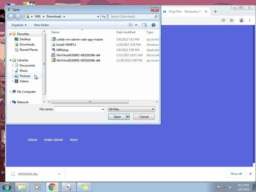The width and height of the screenshot is (256, 192).
Task: Click the Network icon in navigation pane
Action: pos(14,102)
